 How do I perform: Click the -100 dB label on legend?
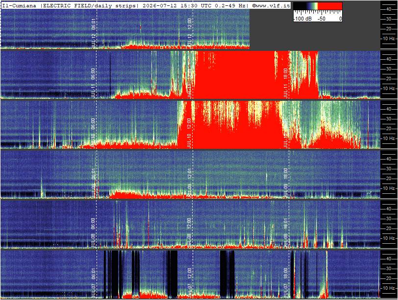pos(302,19)
